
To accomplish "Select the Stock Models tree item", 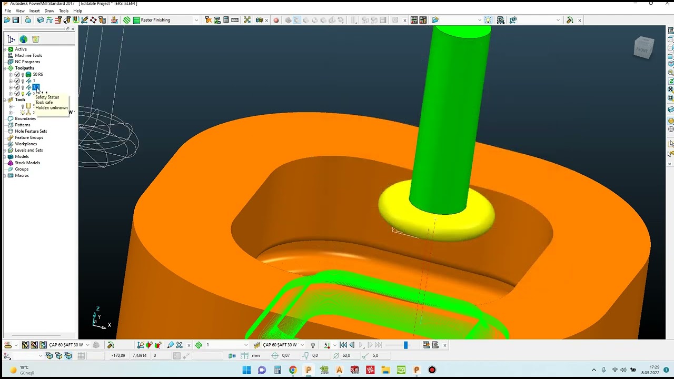I will (27, 163).
